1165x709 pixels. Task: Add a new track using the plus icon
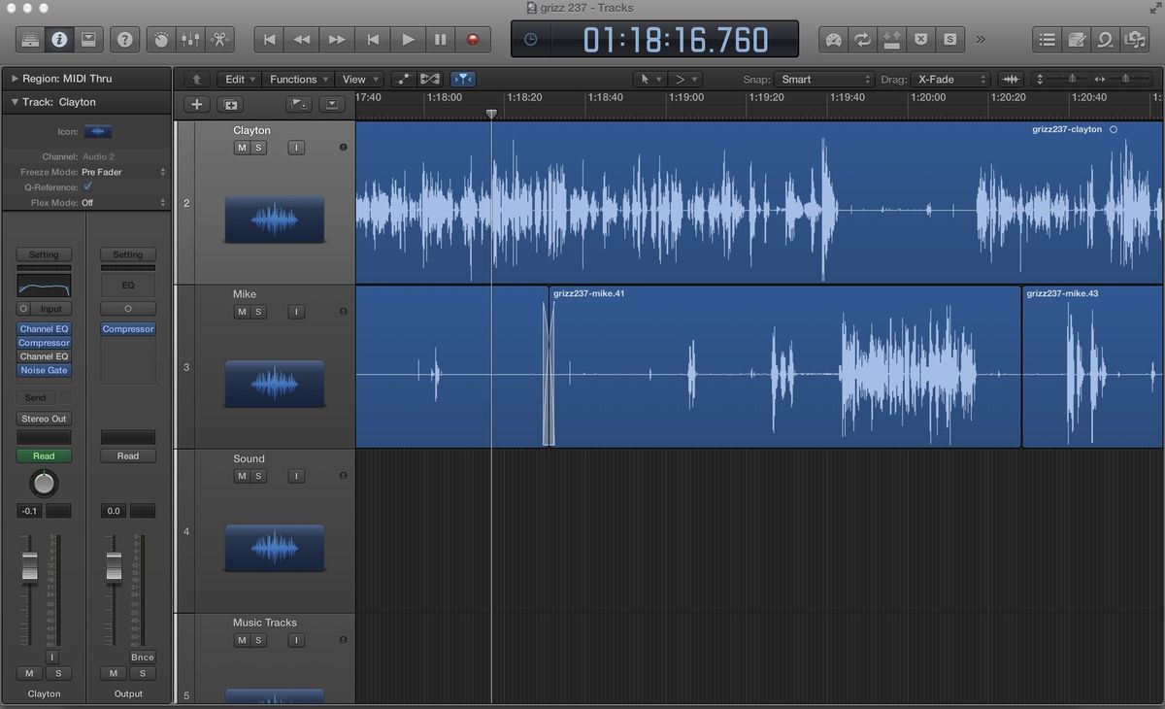(195, 104)
